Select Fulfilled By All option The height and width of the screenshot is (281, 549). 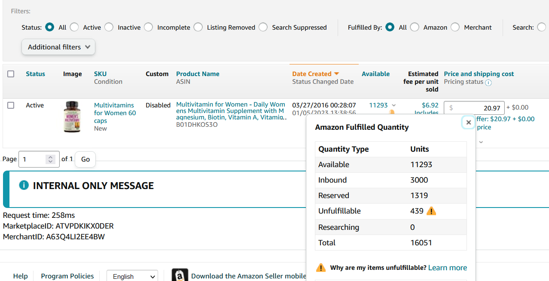click(x=390, y=27)
